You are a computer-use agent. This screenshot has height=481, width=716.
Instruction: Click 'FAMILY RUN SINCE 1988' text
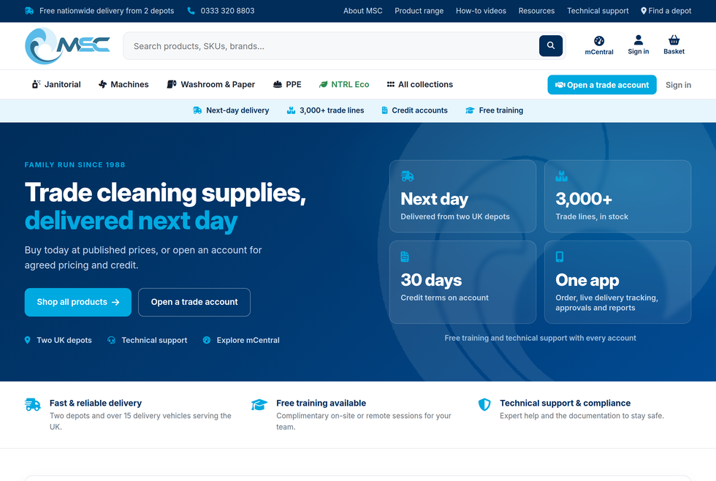(x=75, y=164)
